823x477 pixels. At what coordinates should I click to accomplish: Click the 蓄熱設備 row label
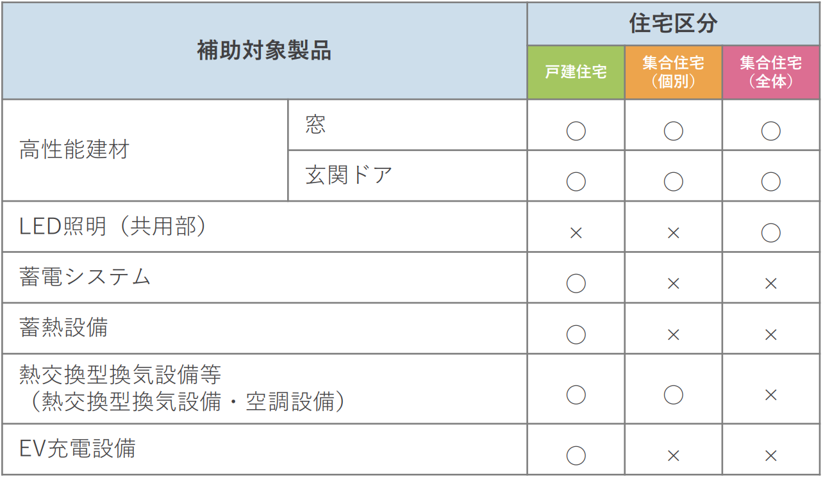click(x=63, y=328)
